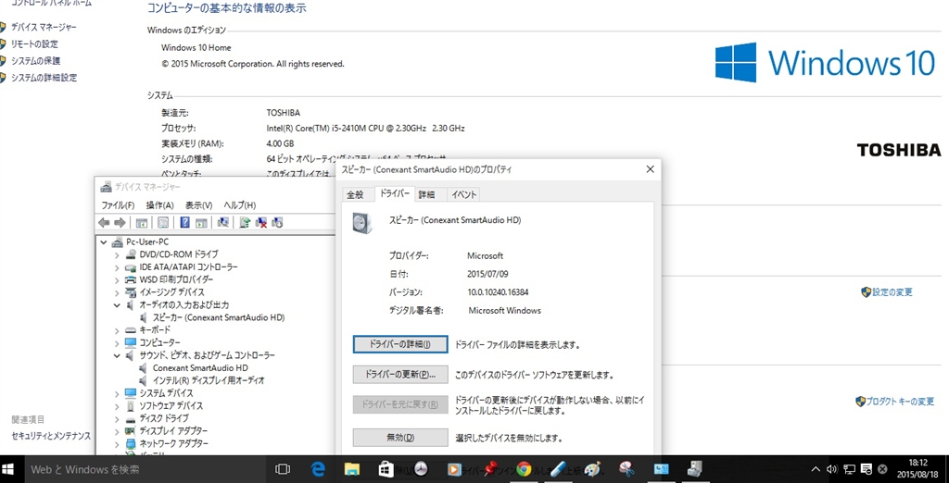Expand the コンピューター node
The width and height of the screenshot is (949, 483).
click(x=118, y=342)
